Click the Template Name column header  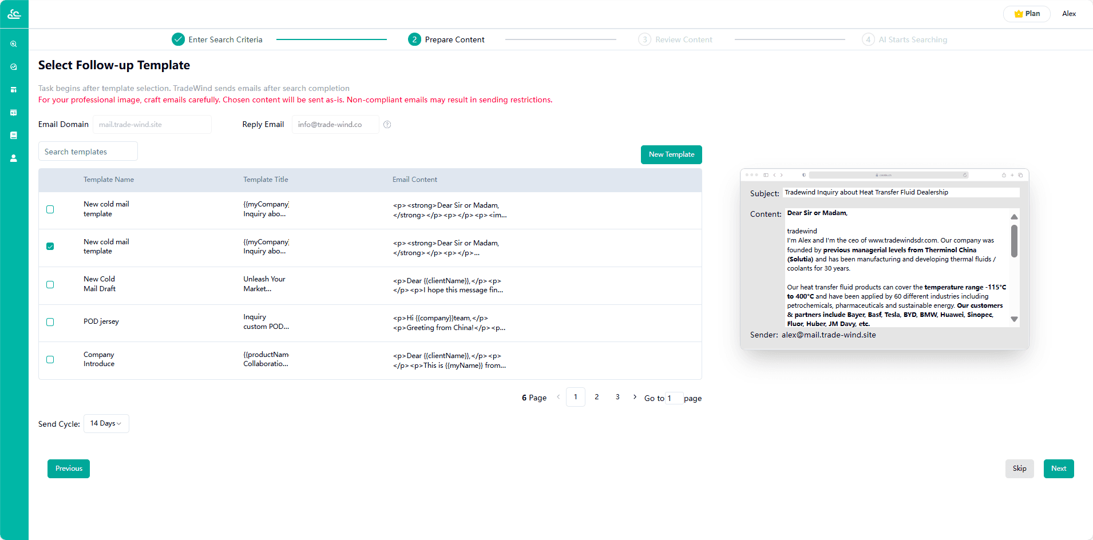(x=109, y=180)
